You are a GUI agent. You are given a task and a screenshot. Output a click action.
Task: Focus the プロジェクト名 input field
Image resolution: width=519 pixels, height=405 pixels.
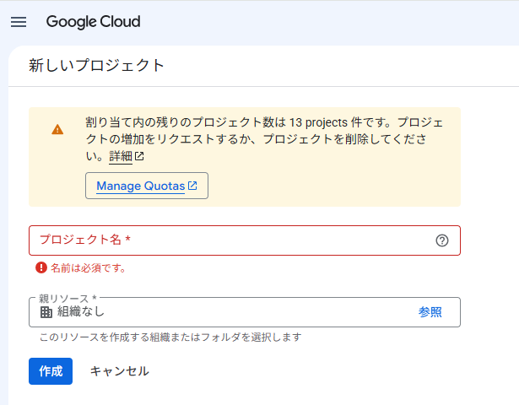pos(245,240)
